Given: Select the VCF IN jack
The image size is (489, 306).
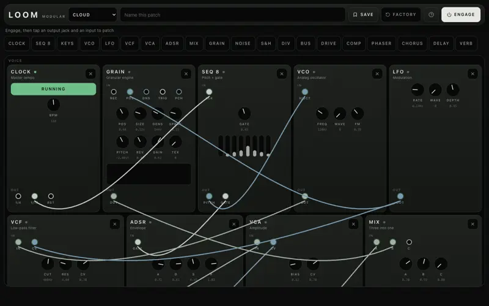Looking at the screenshot, I should point(18,242).
